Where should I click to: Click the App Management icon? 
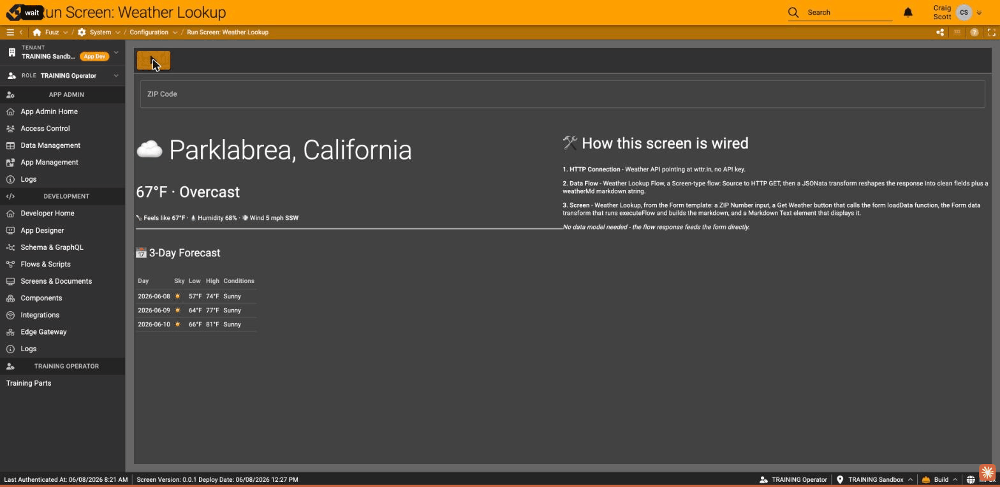[x=10, y=163]
